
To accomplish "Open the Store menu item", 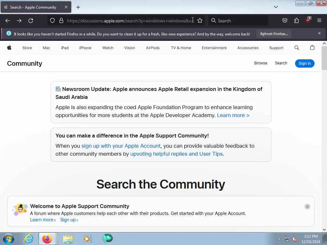I will click(27, 48).
